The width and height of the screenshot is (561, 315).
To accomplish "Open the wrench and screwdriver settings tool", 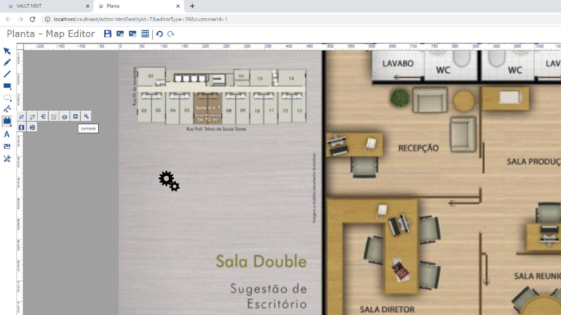I will point(7,159).
